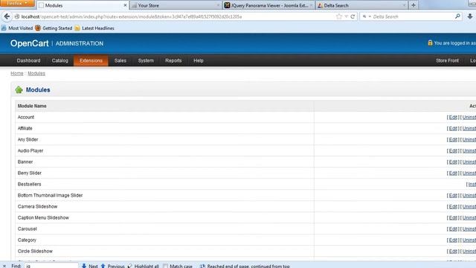This screenshot has width=476, height=268.
Task: Open the Catalog menu
Action: click(x=59, y=60)
